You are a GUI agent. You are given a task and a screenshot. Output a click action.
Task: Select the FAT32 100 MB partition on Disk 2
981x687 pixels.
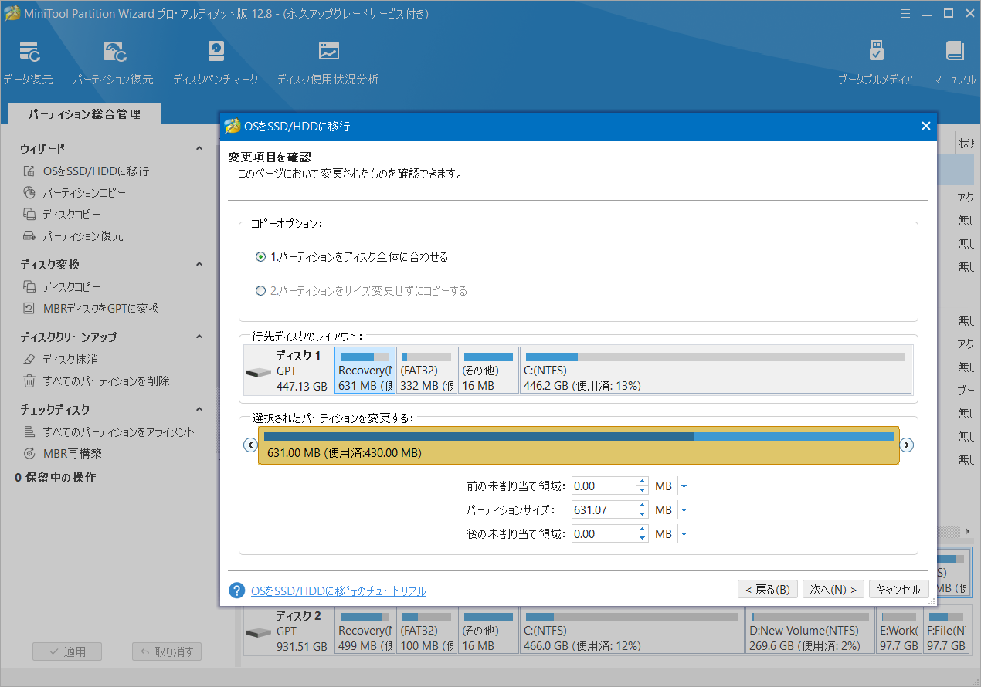426,631
